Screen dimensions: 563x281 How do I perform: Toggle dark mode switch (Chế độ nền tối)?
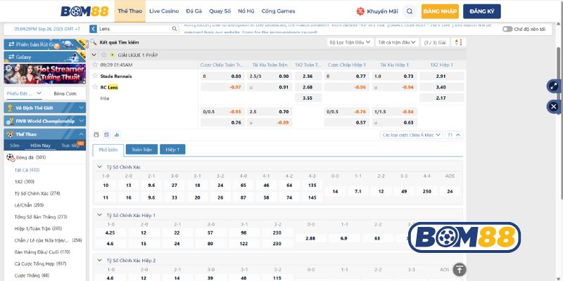pos(507,29)
